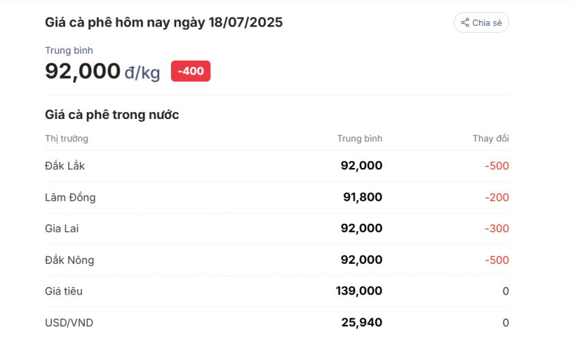Choose the Đắk Nông market name

pyautogui.click(x=69, y=260)
